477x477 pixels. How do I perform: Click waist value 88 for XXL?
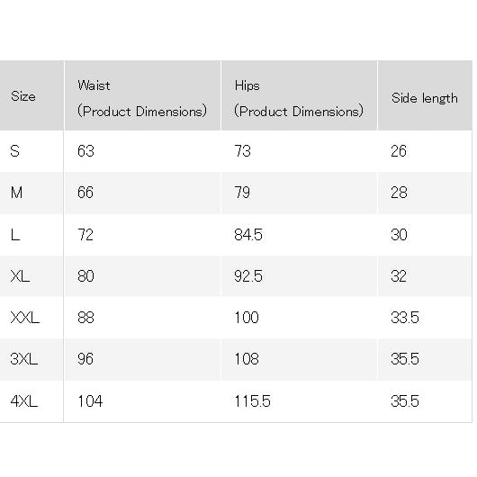pos(85,318)
